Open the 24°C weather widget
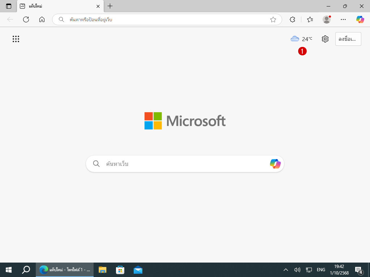This screenshot has height=277, width=370. point(301,39)
